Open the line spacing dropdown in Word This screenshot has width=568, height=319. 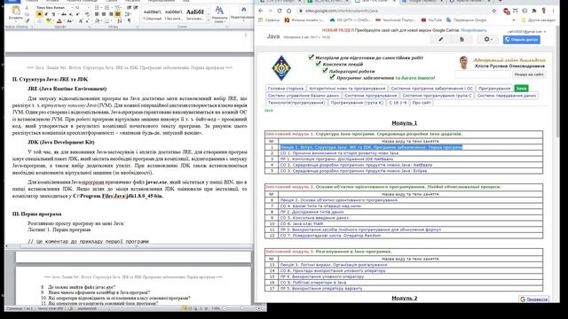click(128, 14)
